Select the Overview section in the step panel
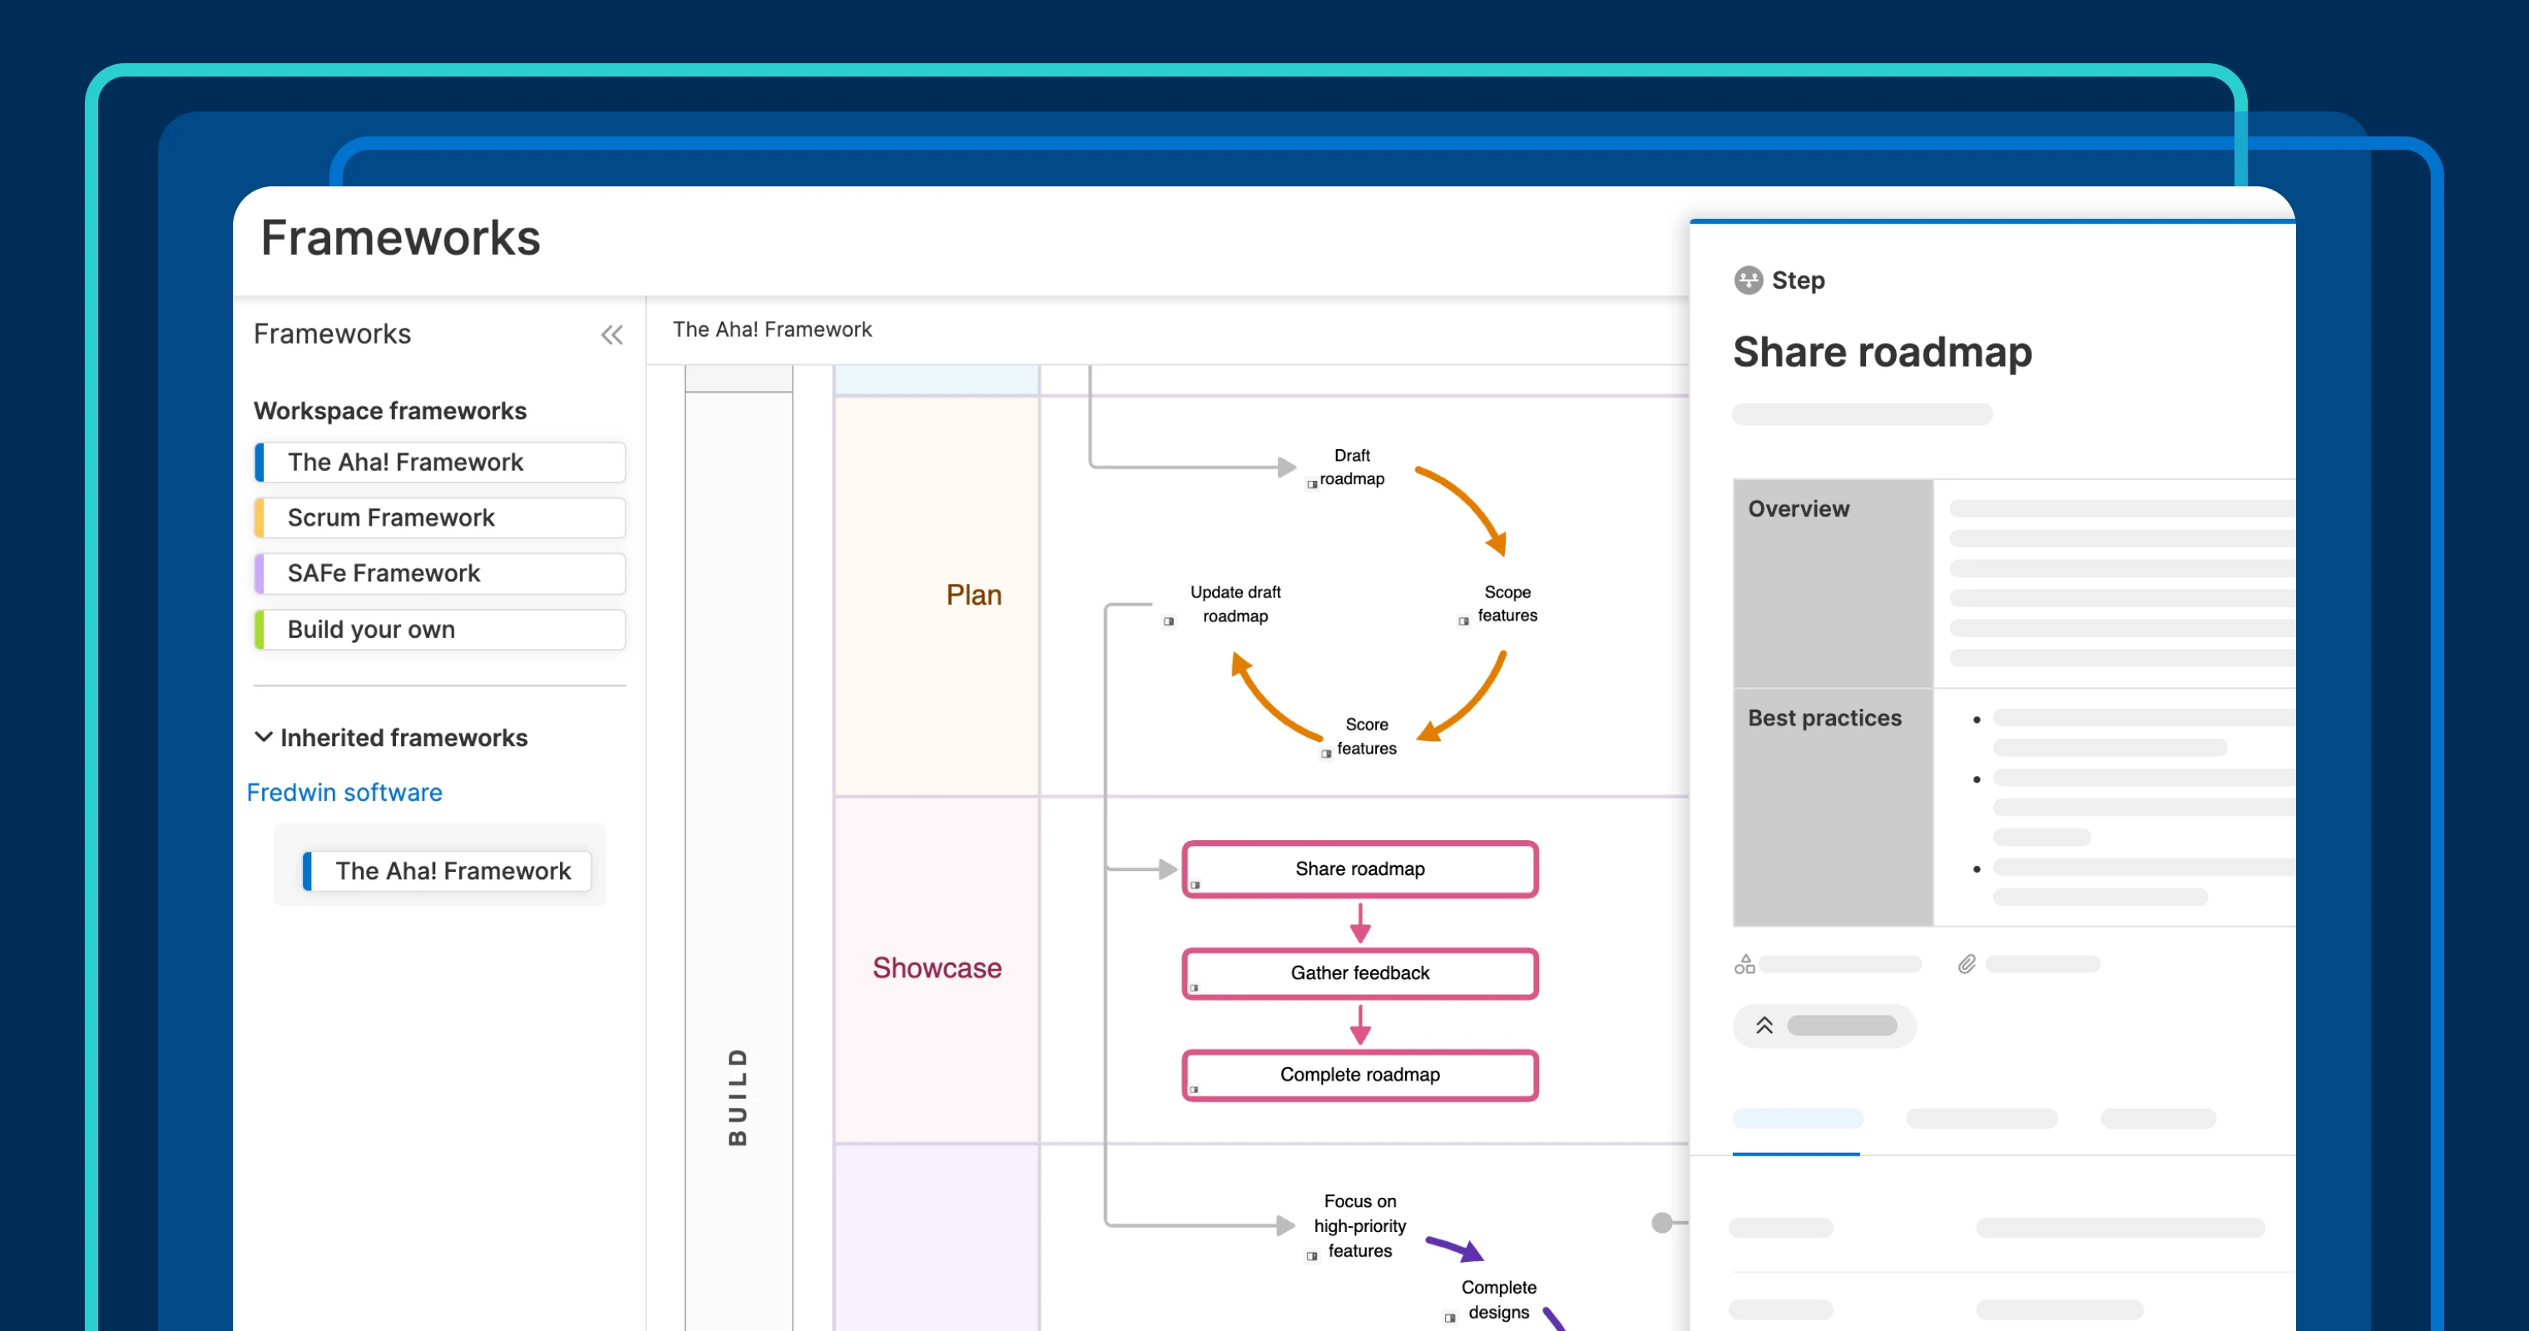Viewport: 2529px width, 1331px height. 1798,508
